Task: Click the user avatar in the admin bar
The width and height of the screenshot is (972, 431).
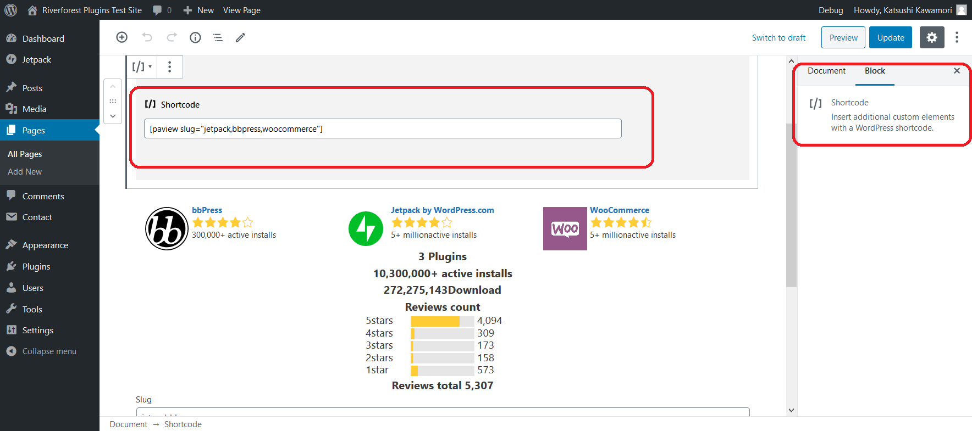Action: coord(962,10)
